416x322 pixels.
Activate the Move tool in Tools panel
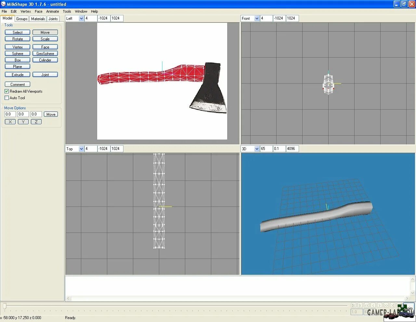point(45,32)
